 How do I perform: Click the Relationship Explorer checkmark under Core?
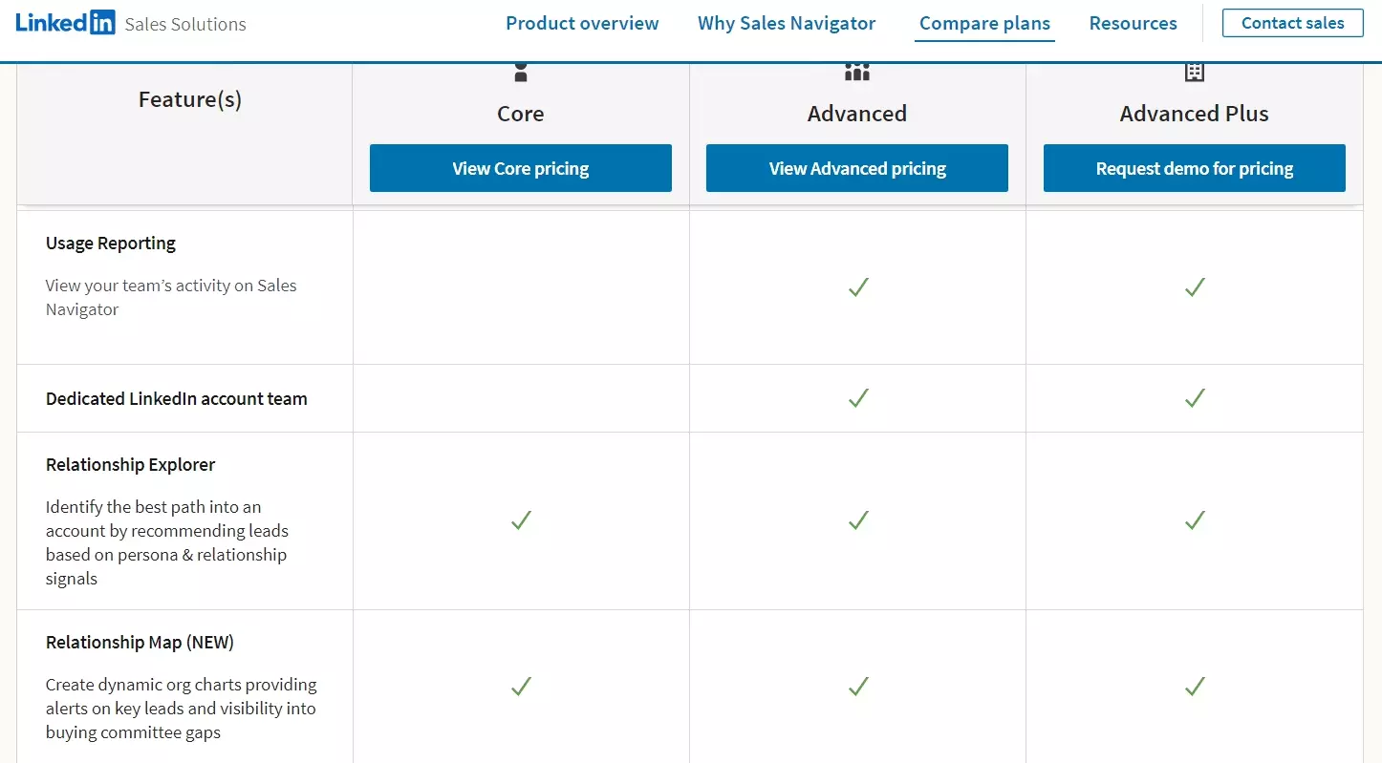click(x=520, y=520)
